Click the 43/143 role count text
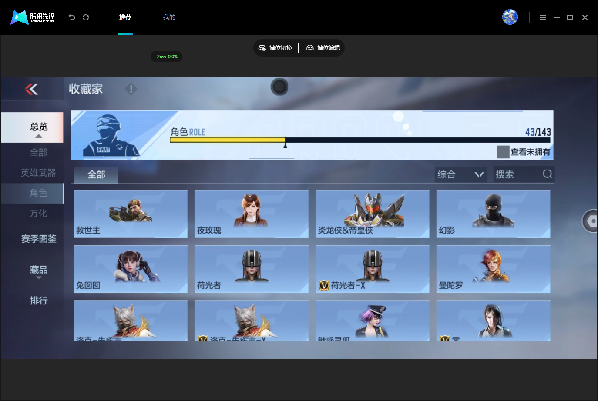Viewport: 598px width, 401px height. pyautogui.click(x=538, y=132)
